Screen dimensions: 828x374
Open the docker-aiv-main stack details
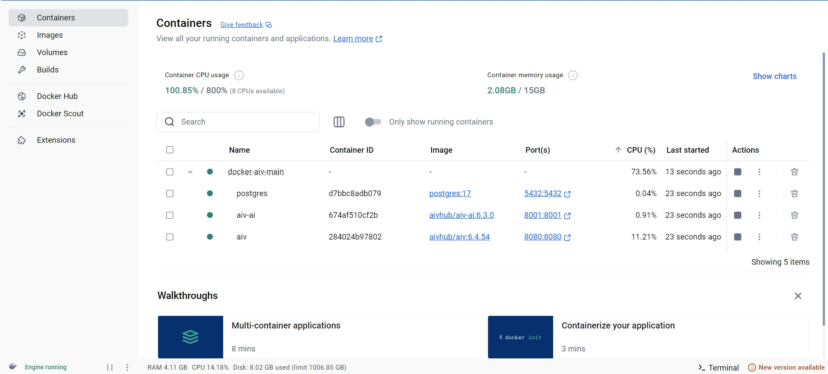256,172
